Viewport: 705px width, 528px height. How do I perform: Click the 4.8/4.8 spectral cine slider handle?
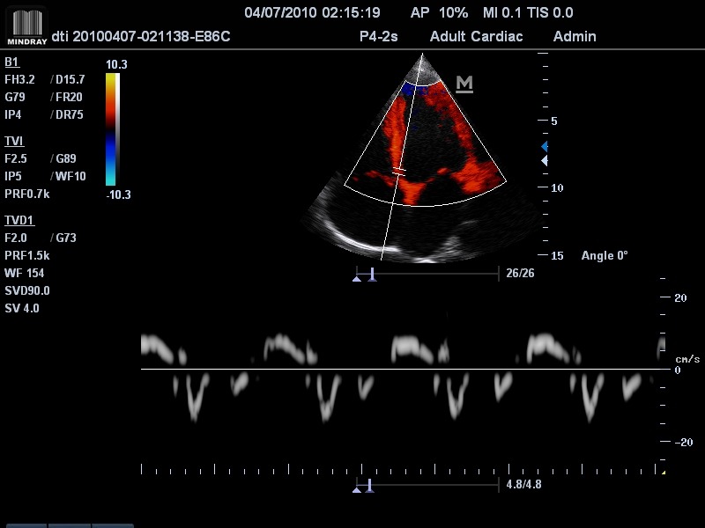coord(370,486)
